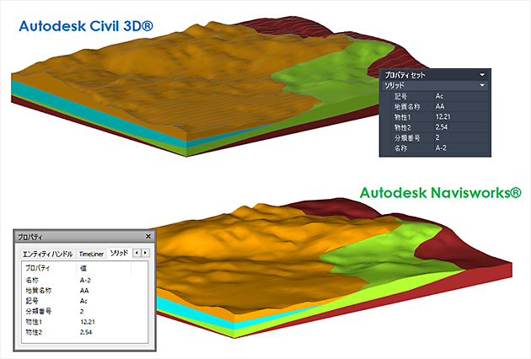Select the 記号 row label in the プロパティ window
The height and width of the screenshot is (359, 531).
pyautogui.click(x=32, y=301)
